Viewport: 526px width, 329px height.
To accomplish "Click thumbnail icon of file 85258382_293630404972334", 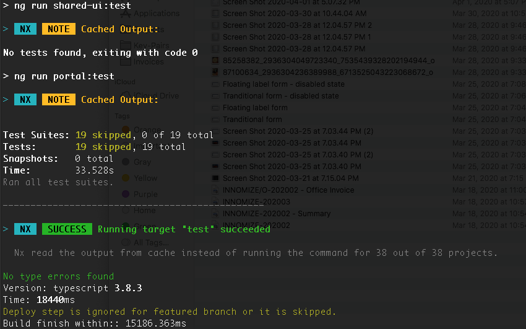I will tap(215, 61).
